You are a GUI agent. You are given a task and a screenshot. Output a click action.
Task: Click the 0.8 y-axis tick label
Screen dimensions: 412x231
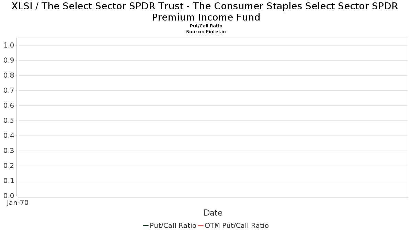coord(9,75)
